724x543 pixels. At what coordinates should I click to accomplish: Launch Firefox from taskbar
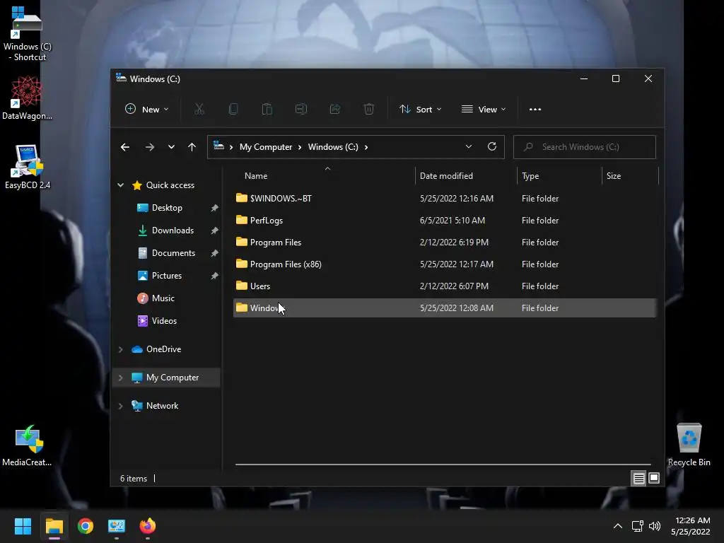[x=148, y=526]
